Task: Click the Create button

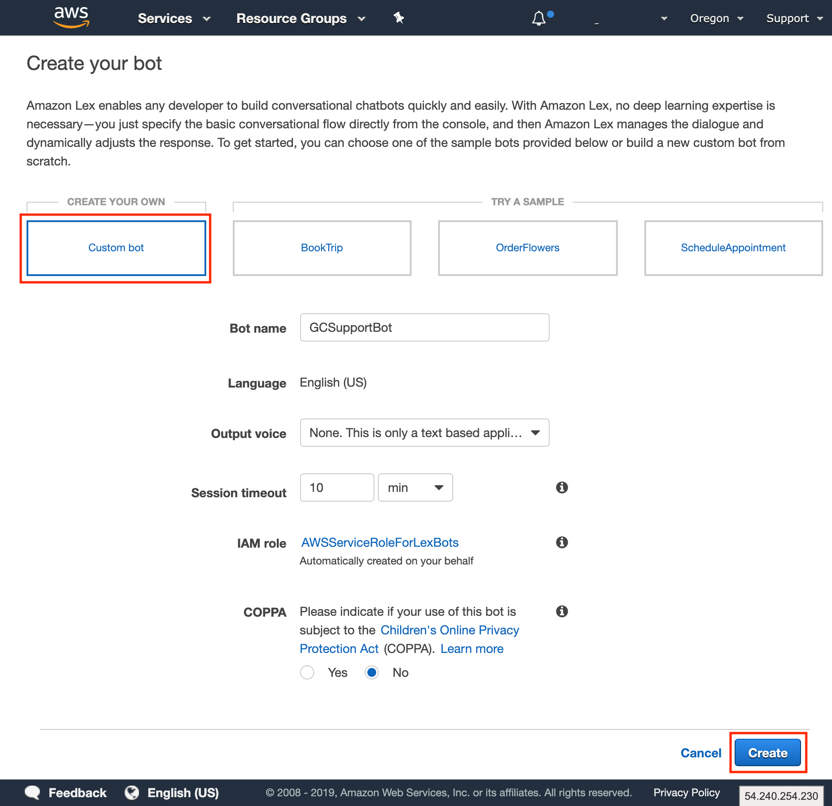Action: pos(768,752)
